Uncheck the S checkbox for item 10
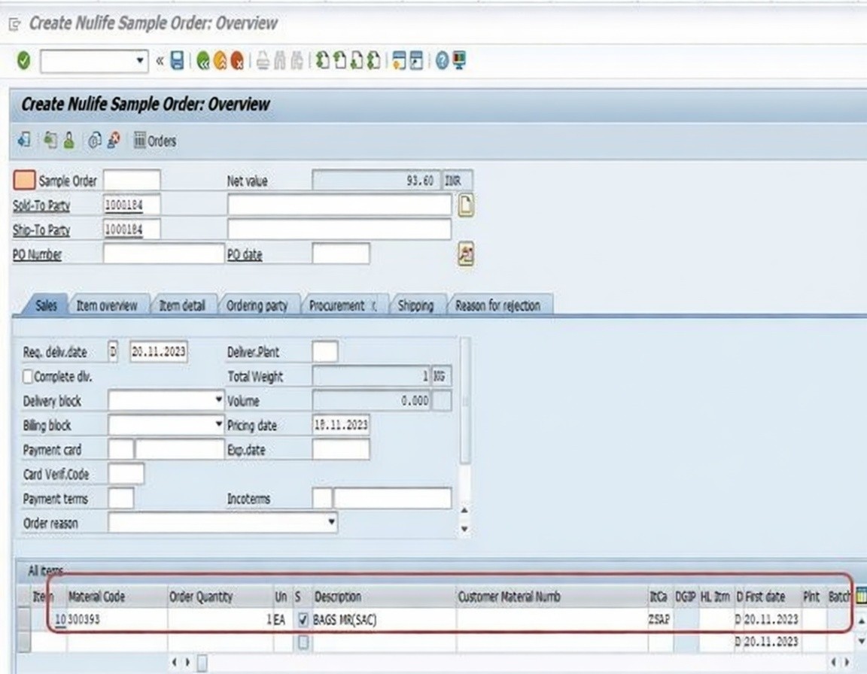This screenshot has height=674, width=867. point(303,621)
